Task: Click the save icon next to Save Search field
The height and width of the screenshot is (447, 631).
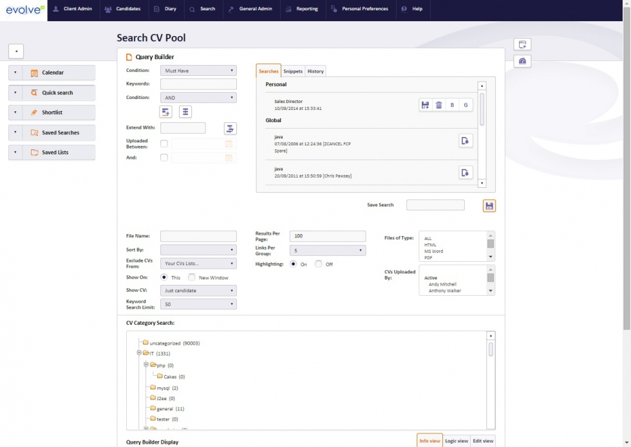Action: (x=489, y=205)
